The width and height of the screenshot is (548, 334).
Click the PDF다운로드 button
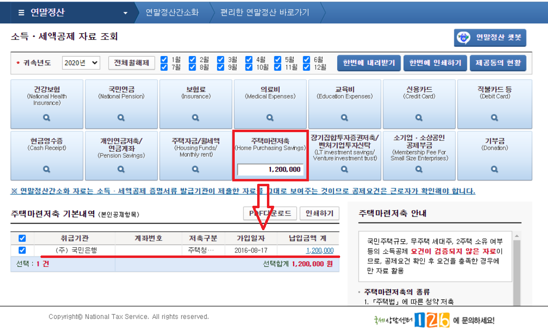click(270, 214)
